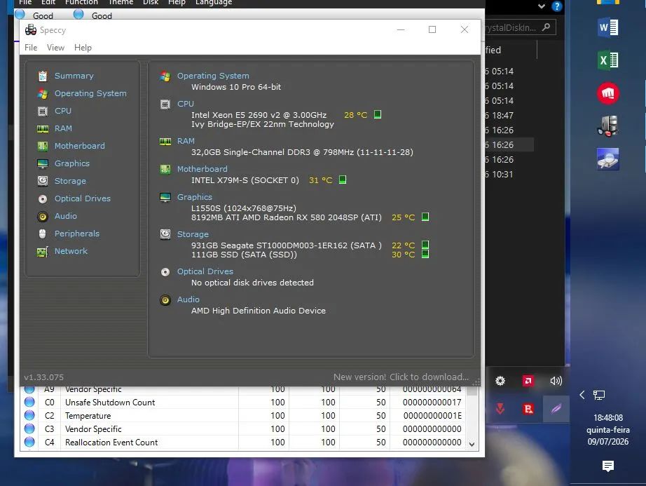Image resolution: width=646 pixels, height=486 pixels.
Task: Open Storage in the sidebar list
Action: click(x=71, y=181)
